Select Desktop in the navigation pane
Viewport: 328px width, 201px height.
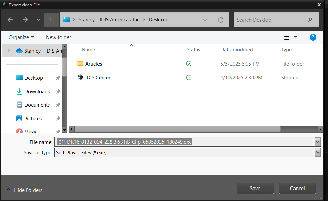(x=34, y=78)
